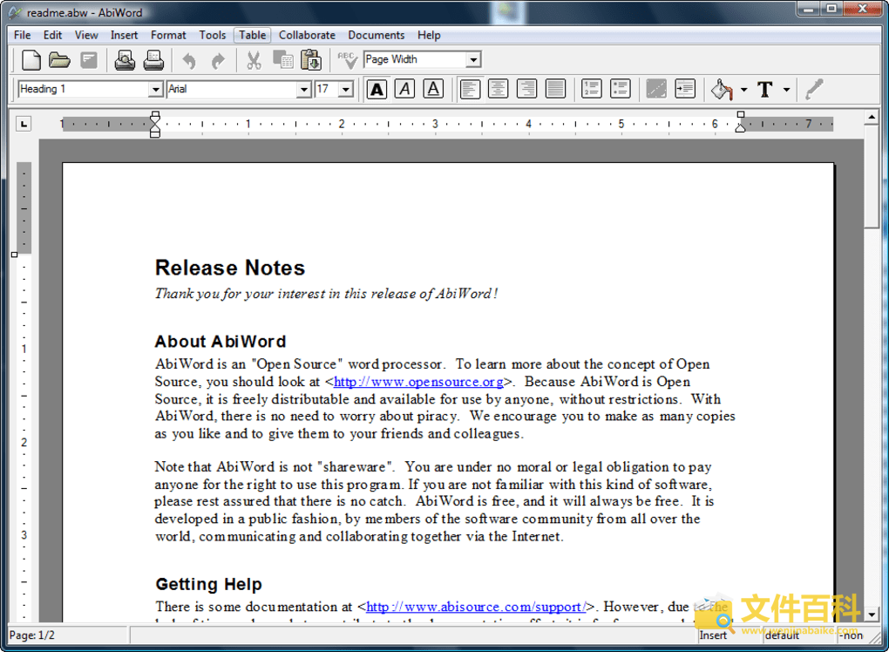Undo the last action
889x652 pixels.
point(189,60)
